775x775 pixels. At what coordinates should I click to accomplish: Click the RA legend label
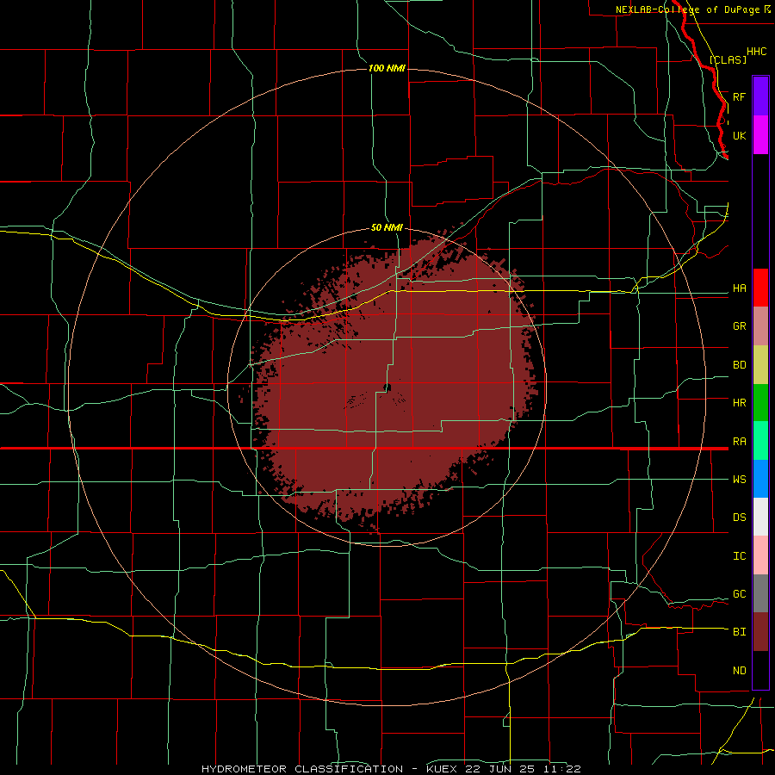click(740, 442)
